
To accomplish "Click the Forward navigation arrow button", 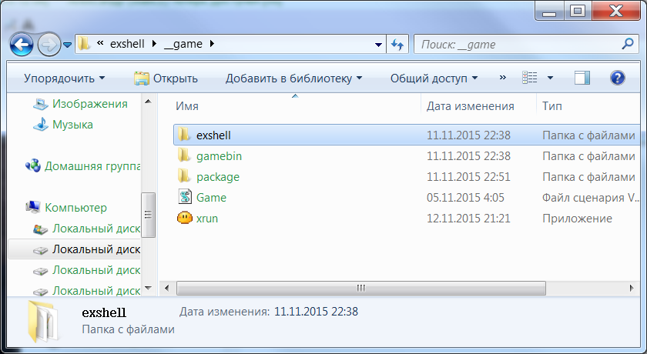I will coord(49,44).
